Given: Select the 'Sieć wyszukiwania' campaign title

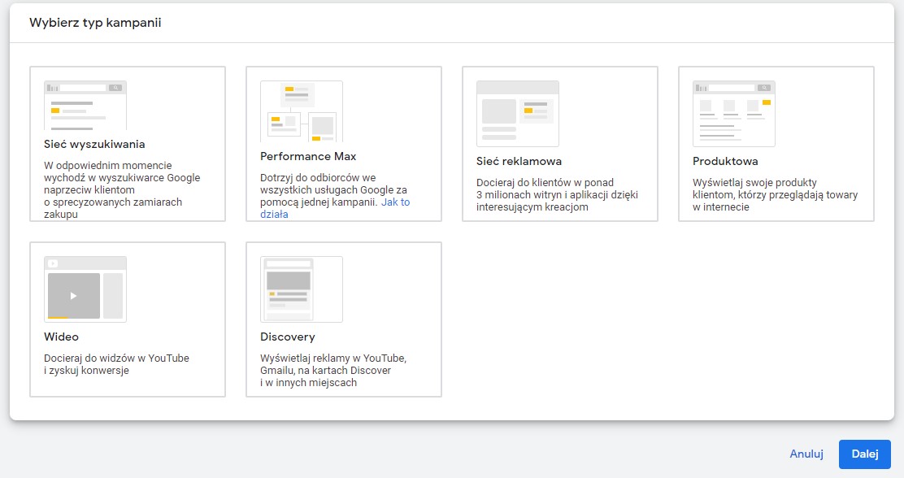Looking at the screenshot, I should tap(94, 144).
